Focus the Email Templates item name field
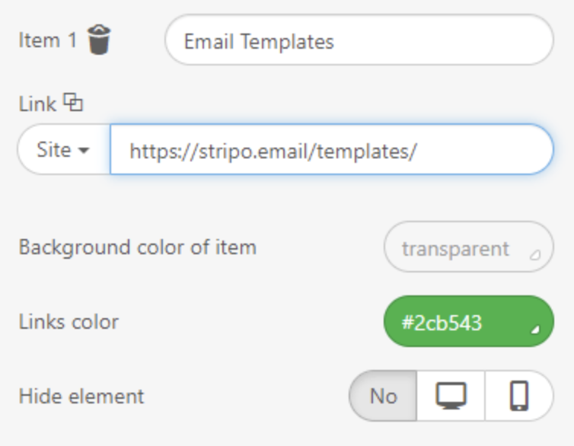 point(359,40)
